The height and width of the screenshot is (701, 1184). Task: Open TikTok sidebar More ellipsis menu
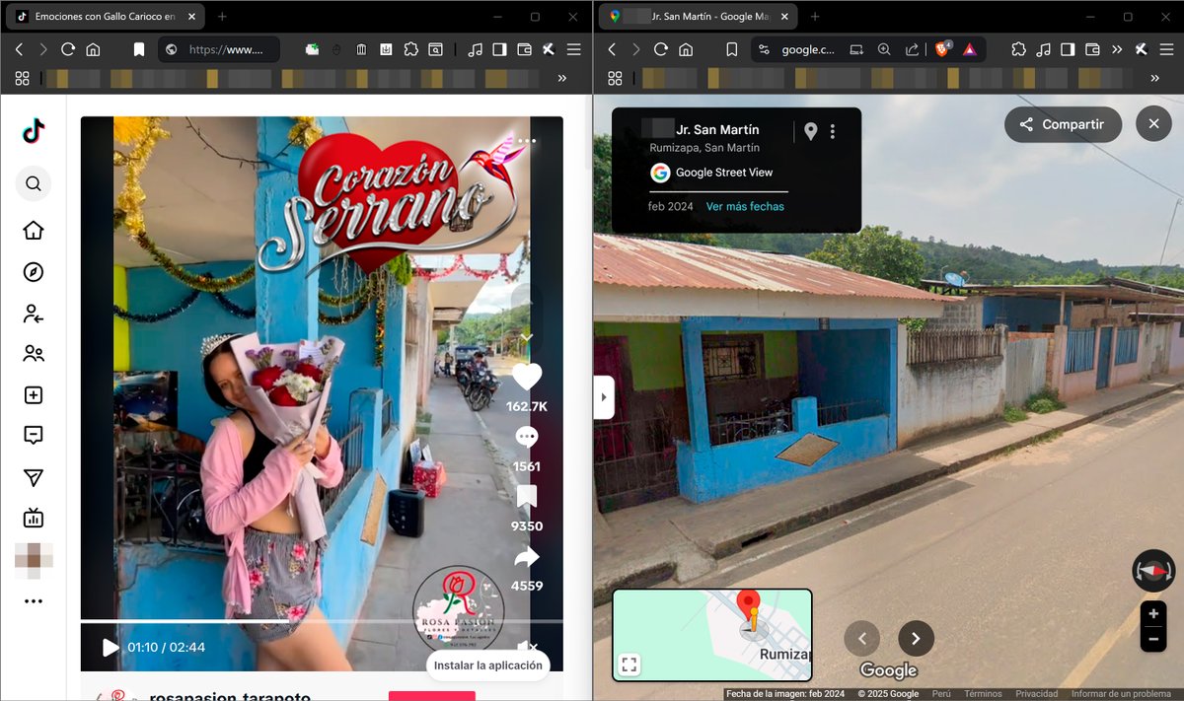click(34, 601)
